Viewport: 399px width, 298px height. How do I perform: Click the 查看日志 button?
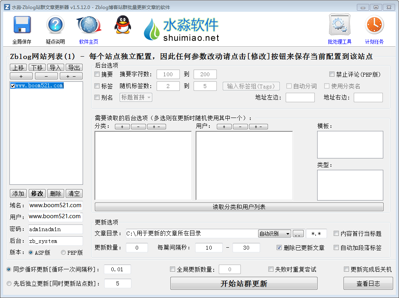coord(368,283)
